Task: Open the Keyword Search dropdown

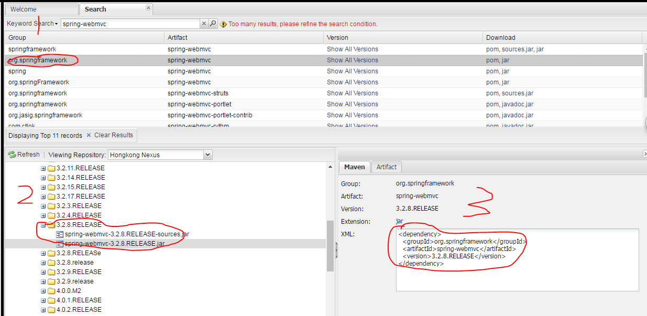Action: [x=32, y=24]
